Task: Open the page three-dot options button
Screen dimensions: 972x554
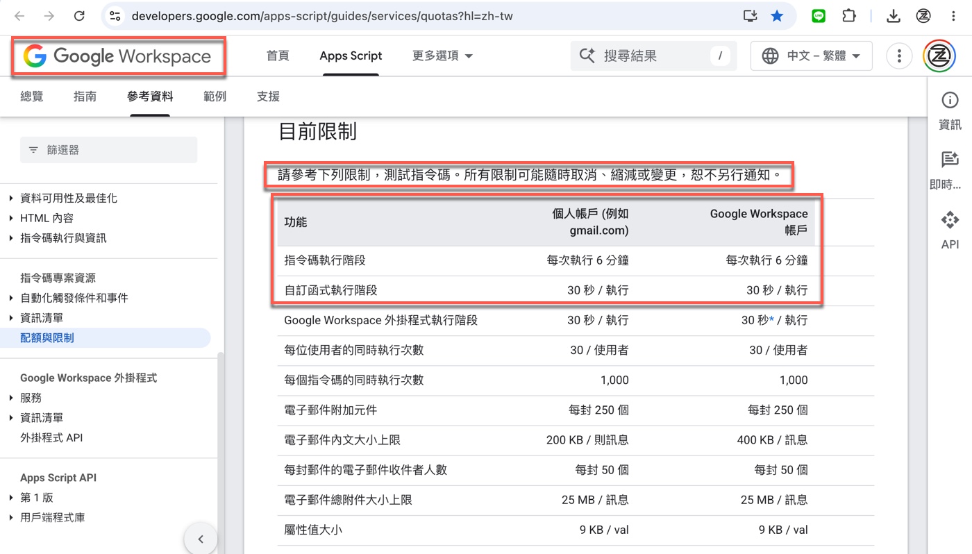Action: (899, 56)
